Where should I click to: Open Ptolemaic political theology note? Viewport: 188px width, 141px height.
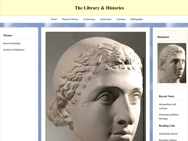click(x=169, y=117)
